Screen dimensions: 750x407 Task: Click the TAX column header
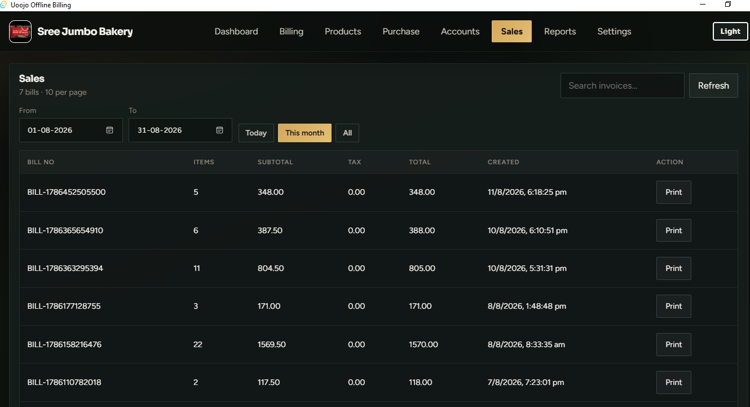(x=355, y=162)
